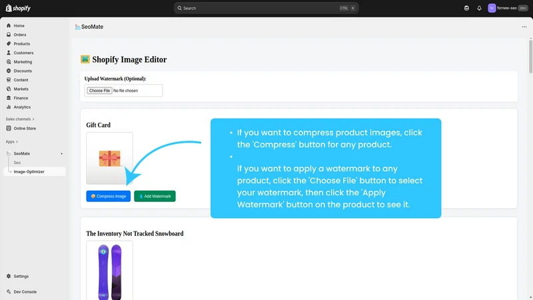Screen dimensions: 533x300
Task: Click the Gift Card product thumbnail
Action: [109, 158]
